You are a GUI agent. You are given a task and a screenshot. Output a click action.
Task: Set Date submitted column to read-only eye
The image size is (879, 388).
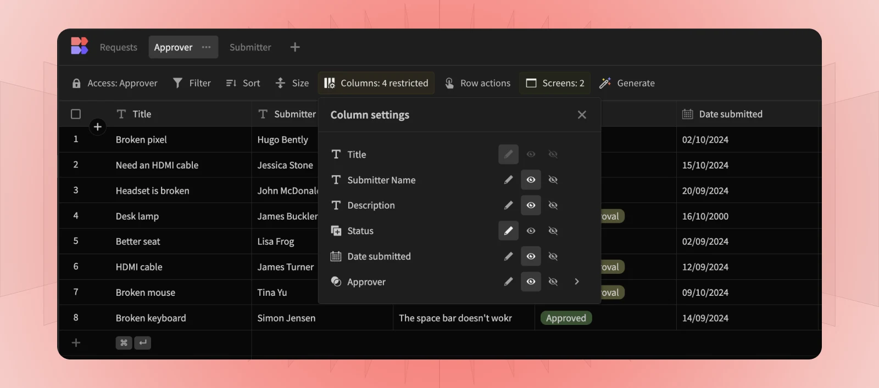[531, 256]
